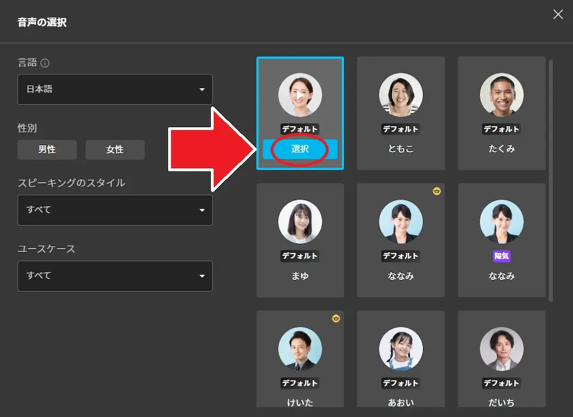Click premium crown icon on default ななみ card
The height and width of the screenshot is (417, 573).
click(437, 191)
